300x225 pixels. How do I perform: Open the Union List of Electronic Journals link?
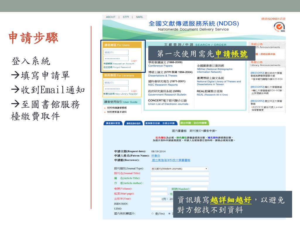click(168, 104)
